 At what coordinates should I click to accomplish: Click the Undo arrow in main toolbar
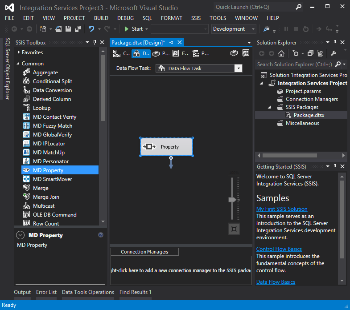pos(91,29)
